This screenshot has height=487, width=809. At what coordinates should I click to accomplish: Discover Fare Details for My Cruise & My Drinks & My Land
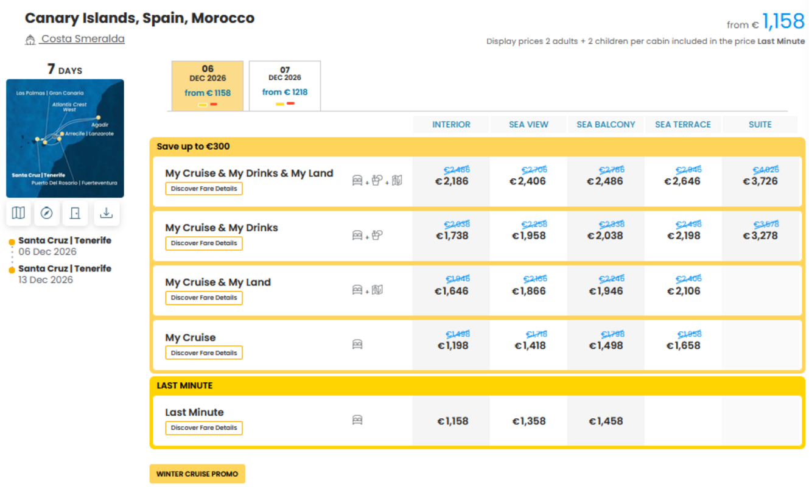pos(204,189)
